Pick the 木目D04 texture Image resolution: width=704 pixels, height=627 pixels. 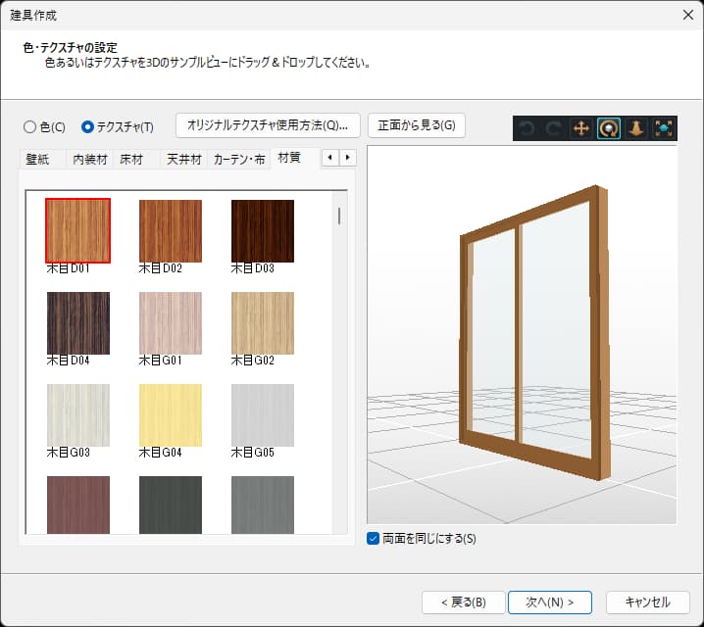tap(78, 323)
